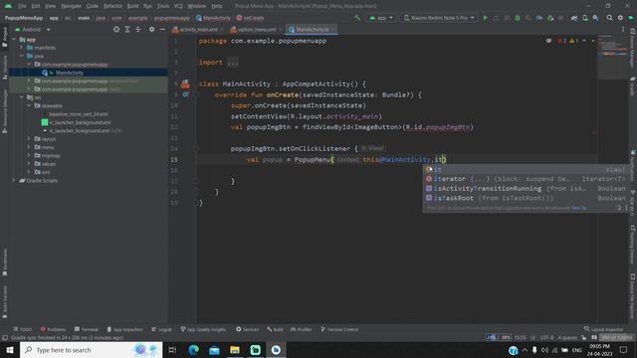Click the error count indicator in editor
The height and width of the screenshot is (358, 637).
562,41
